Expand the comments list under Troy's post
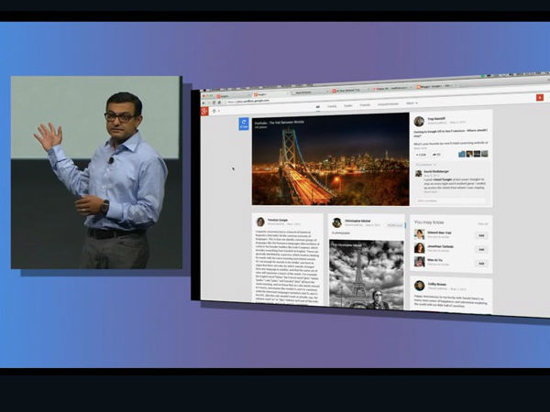This screenshot has height=412, width=550. click(425, 165)
